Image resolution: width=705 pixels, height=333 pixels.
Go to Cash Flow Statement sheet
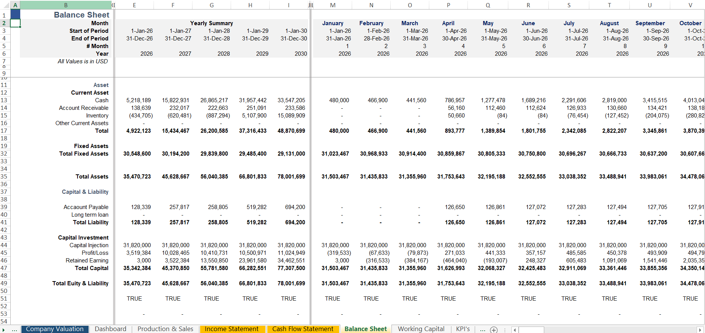tap(302, 329)
